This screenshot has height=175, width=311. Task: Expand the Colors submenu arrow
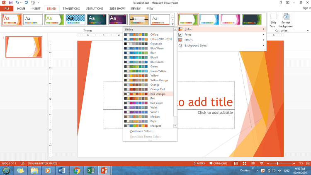(264, 29)
